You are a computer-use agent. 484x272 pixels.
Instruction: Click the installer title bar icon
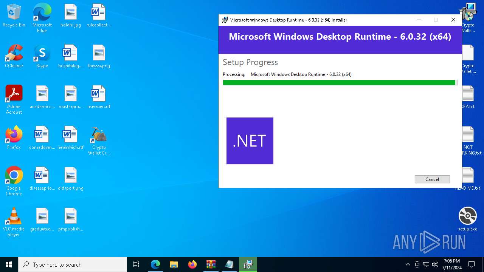pyautogui.click(x=225, y=20)
